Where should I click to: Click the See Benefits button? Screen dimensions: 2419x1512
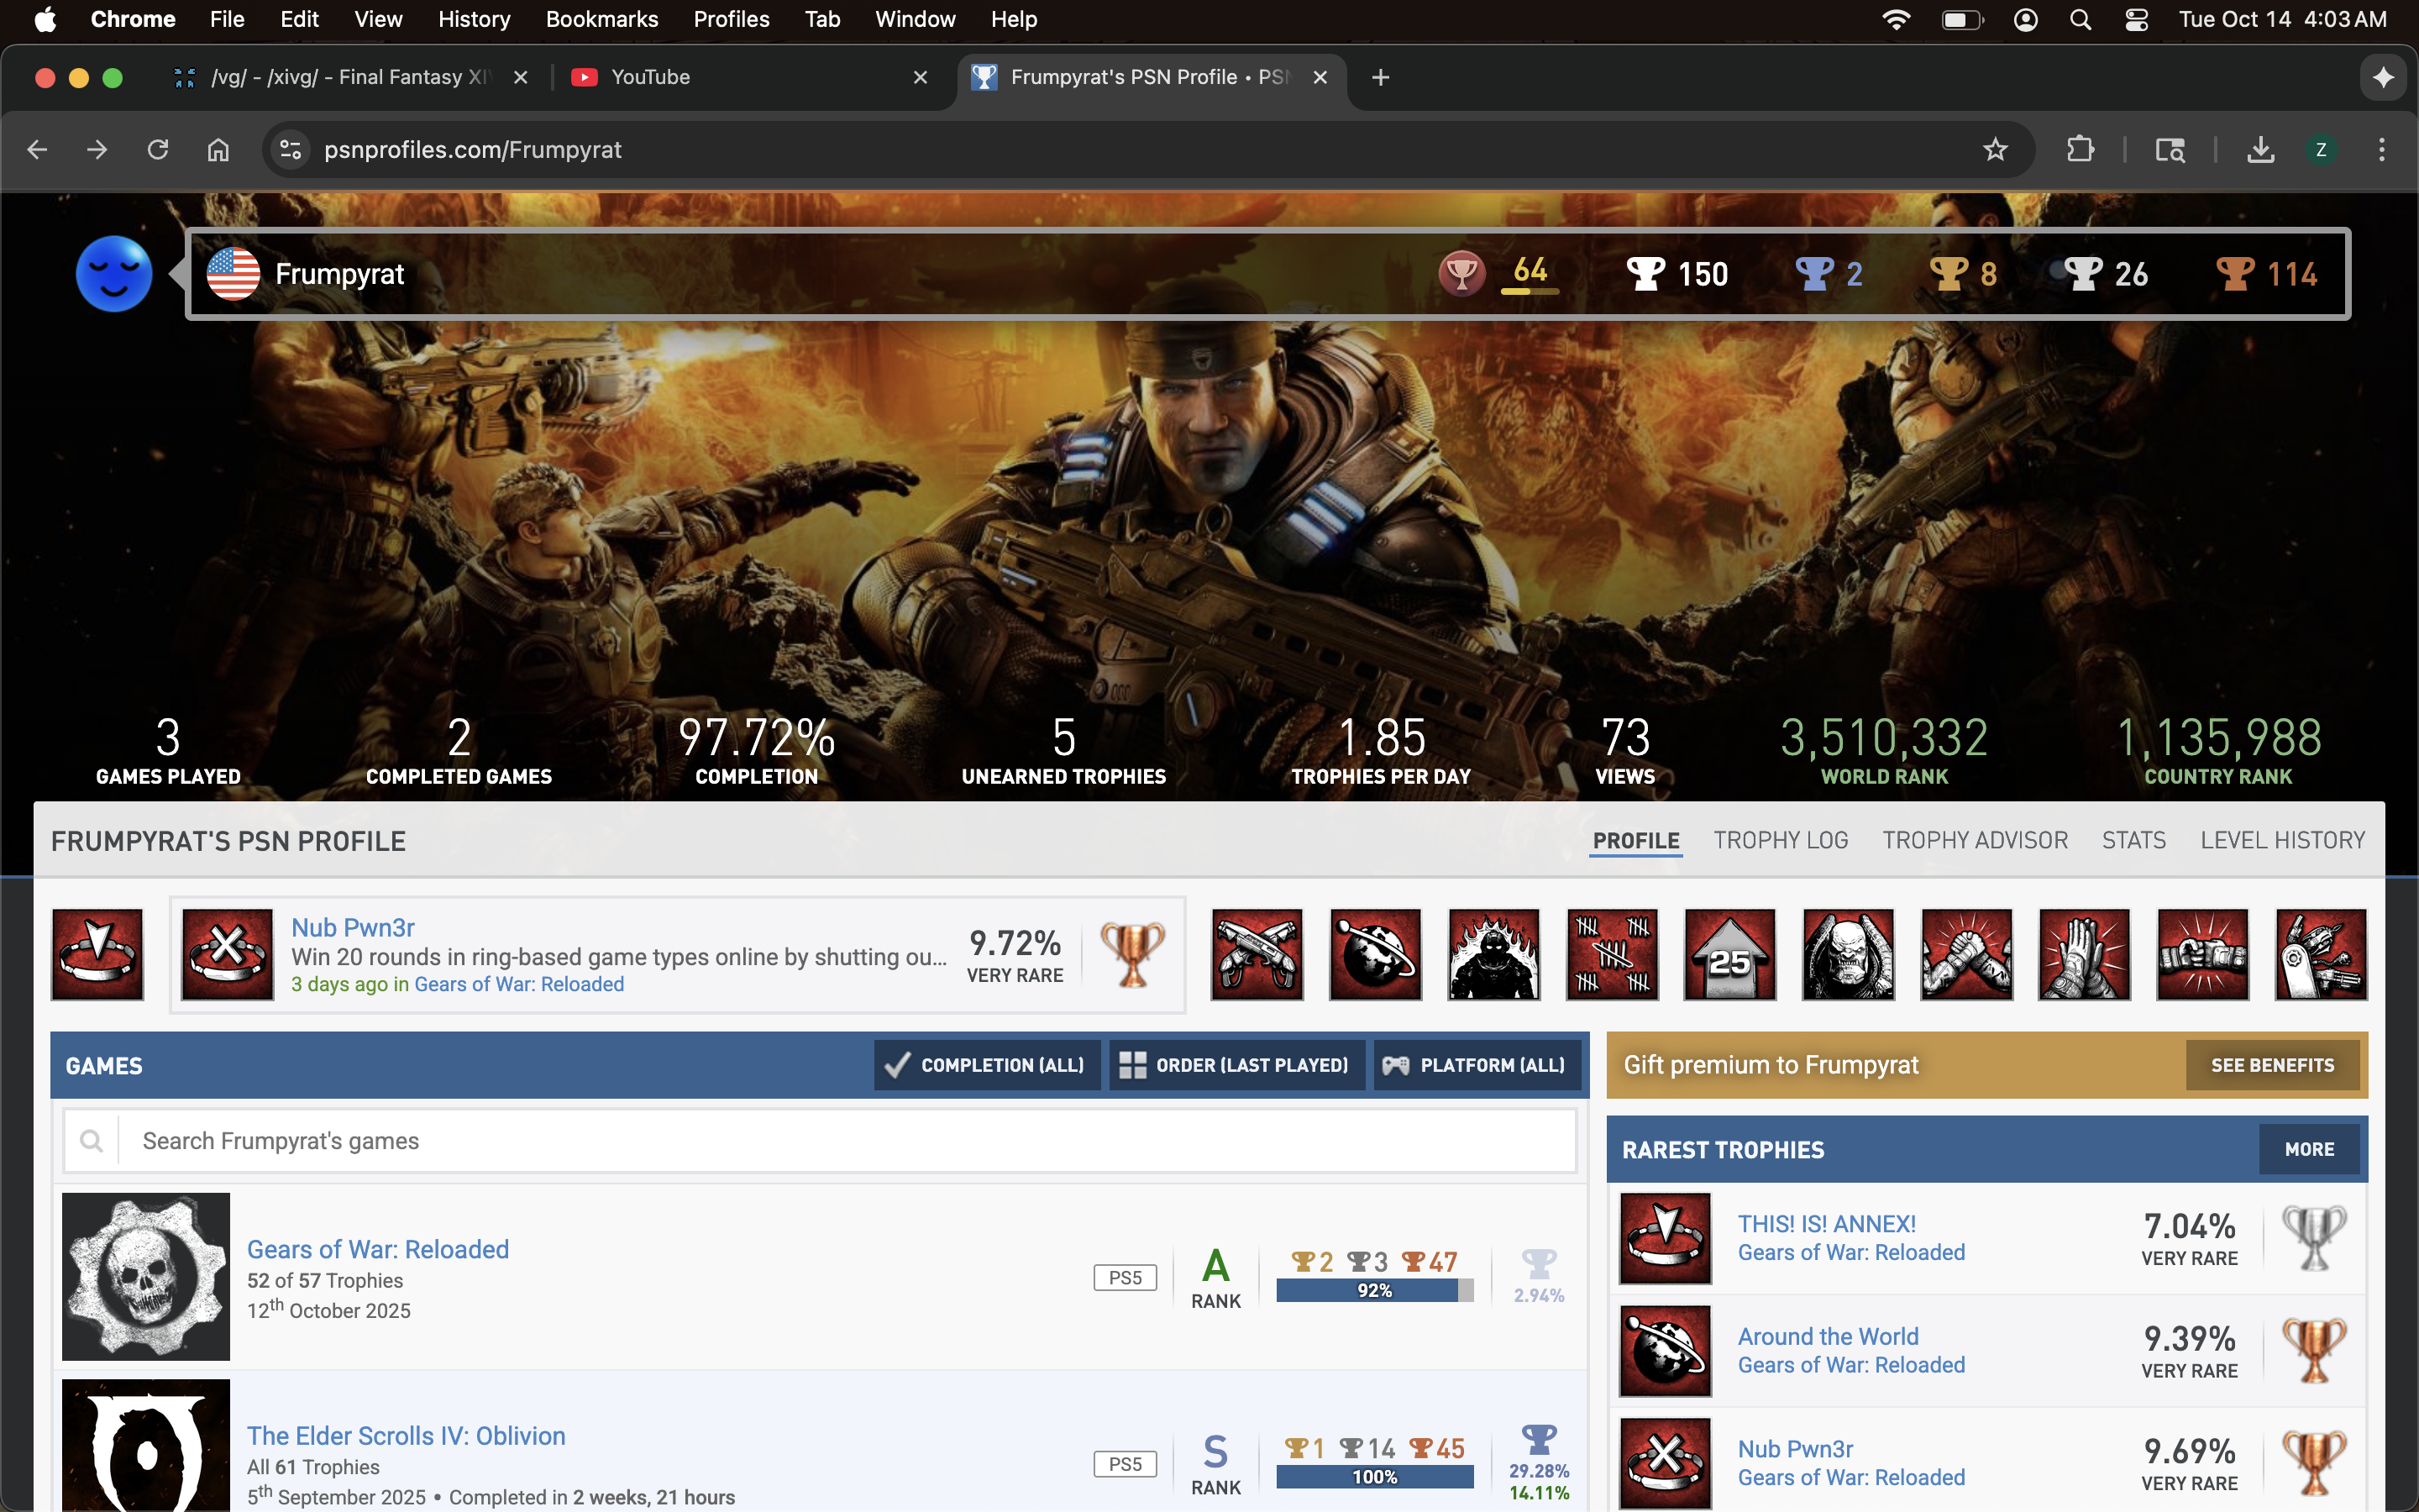coord(2271,1065)
